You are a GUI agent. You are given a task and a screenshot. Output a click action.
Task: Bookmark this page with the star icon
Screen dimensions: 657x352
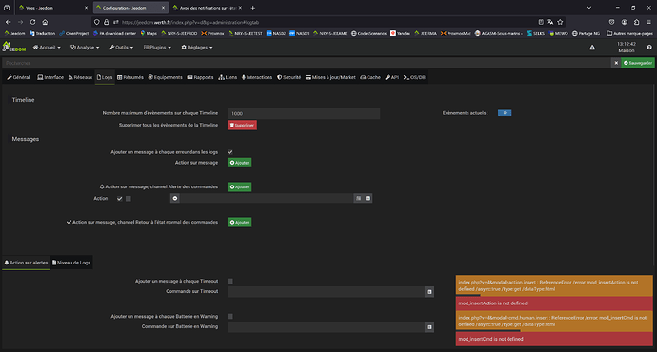point(560,22)
